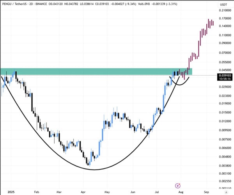Click the auto-scale 'A' button
Viewport: 234px width, 195px height.
226,192
